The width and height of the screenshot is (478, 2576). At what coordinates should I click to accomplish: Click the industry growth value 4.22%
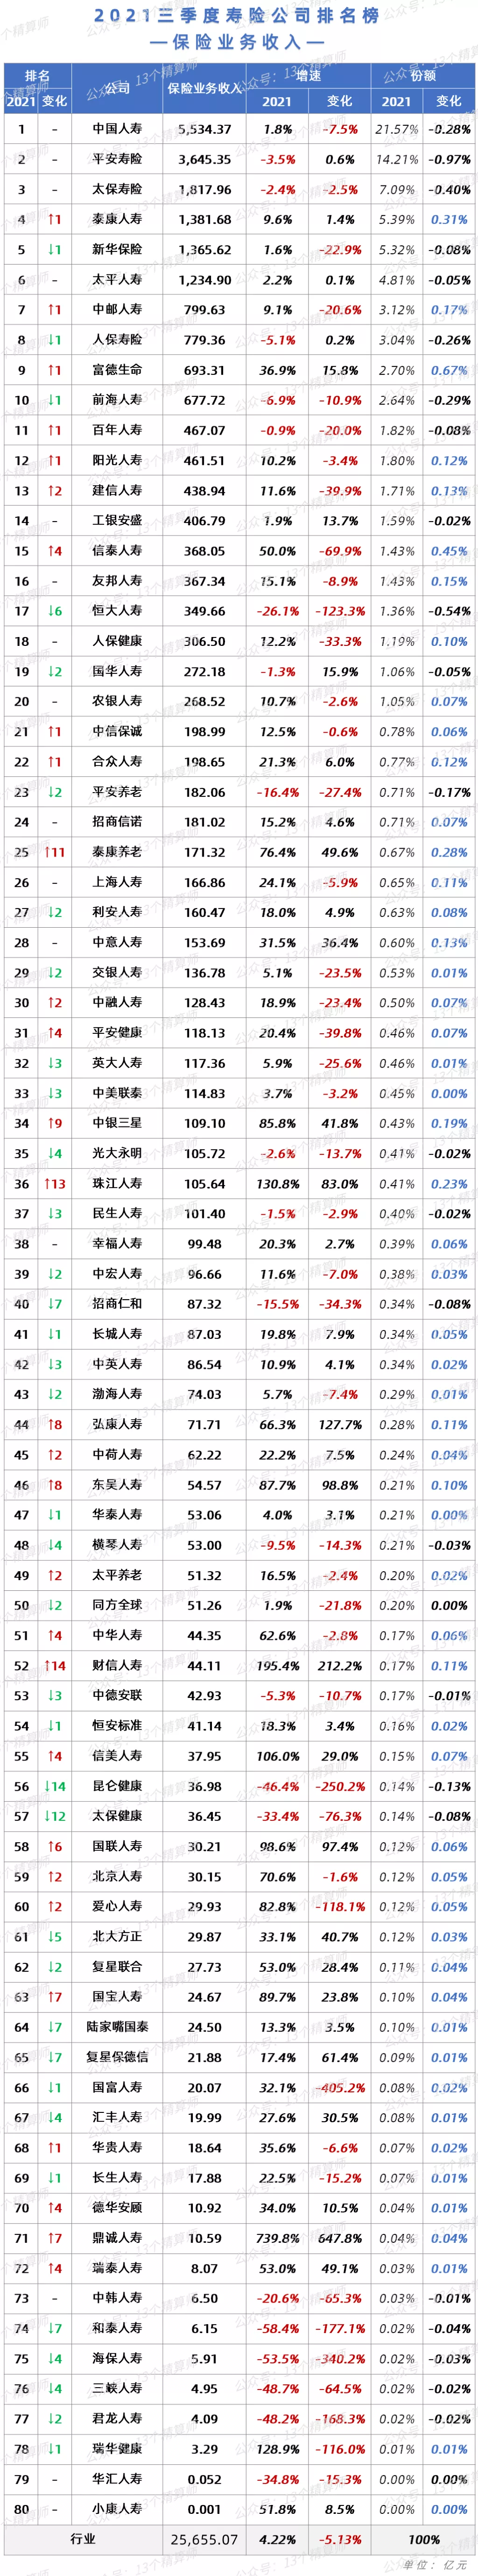coord(277,2539)
